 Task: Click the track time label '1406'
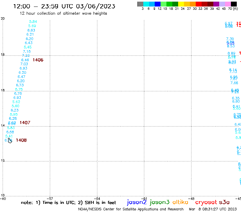[38, 60]
